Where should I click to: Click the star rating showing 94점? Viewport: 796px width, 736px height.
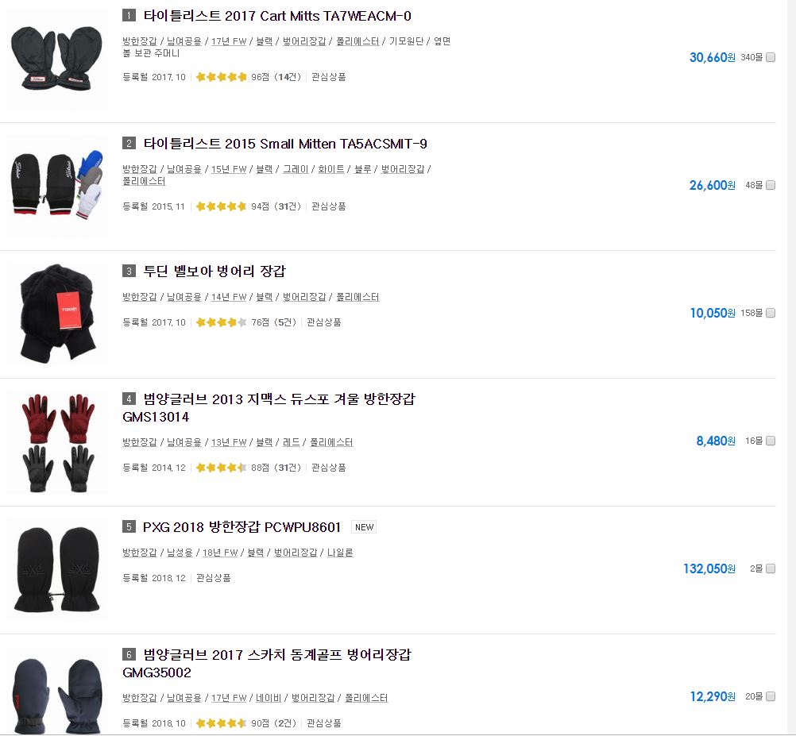coord(221,206)
